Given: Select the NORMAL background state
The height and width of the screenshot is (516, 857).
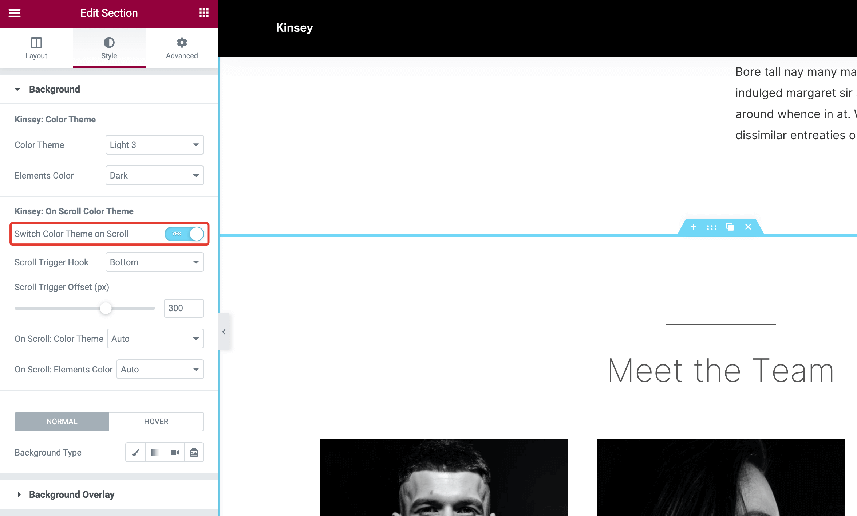Looking at the screenshot, I should [x=62, y=422].
